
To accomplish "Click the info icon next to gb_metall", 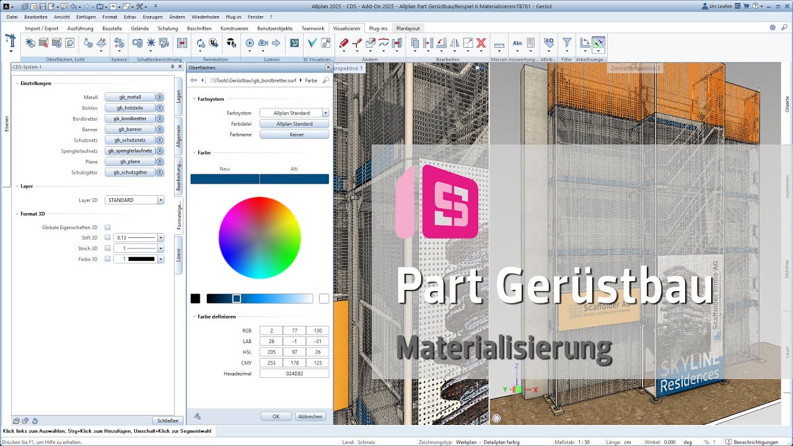I will point(159,97).
